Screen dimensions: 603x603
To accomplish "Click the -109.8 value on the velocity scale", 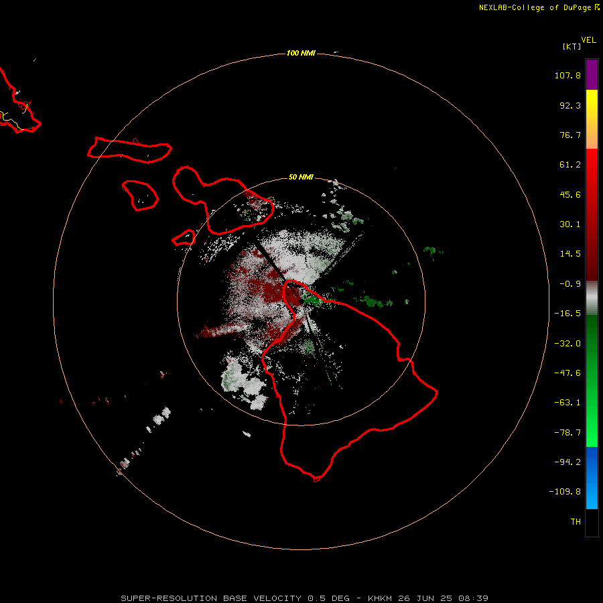I will pyautogui.click(x=565, y=492).
